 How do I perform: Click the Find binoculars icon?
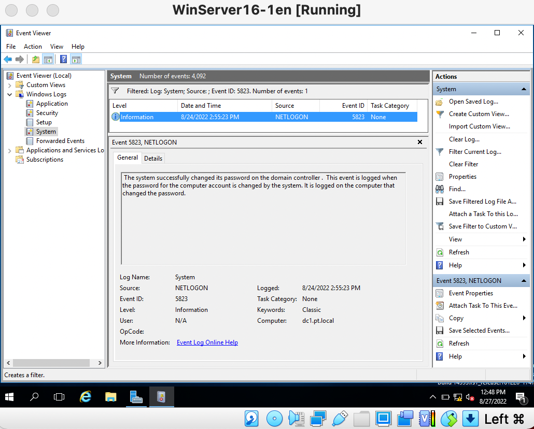coord(440,189)
